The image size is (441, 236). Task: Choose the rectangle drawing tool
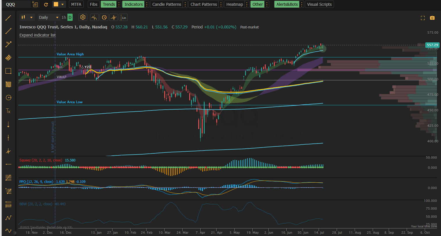pos(8,71)
